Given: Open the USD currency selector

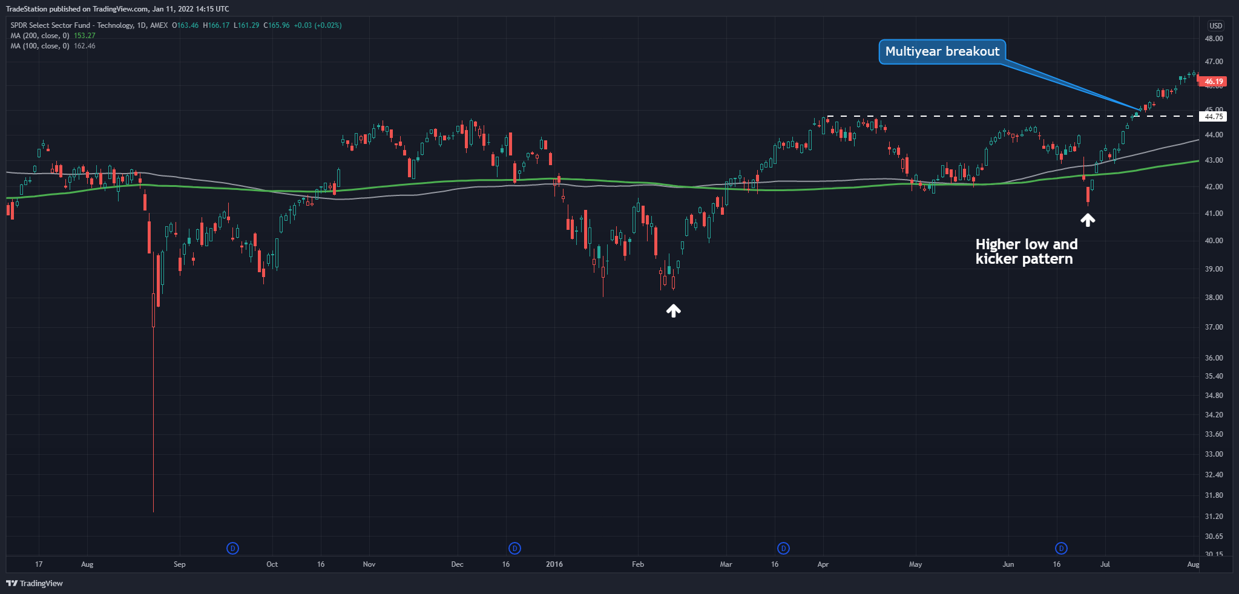Looking at the screenshot, I should 1215,25.
